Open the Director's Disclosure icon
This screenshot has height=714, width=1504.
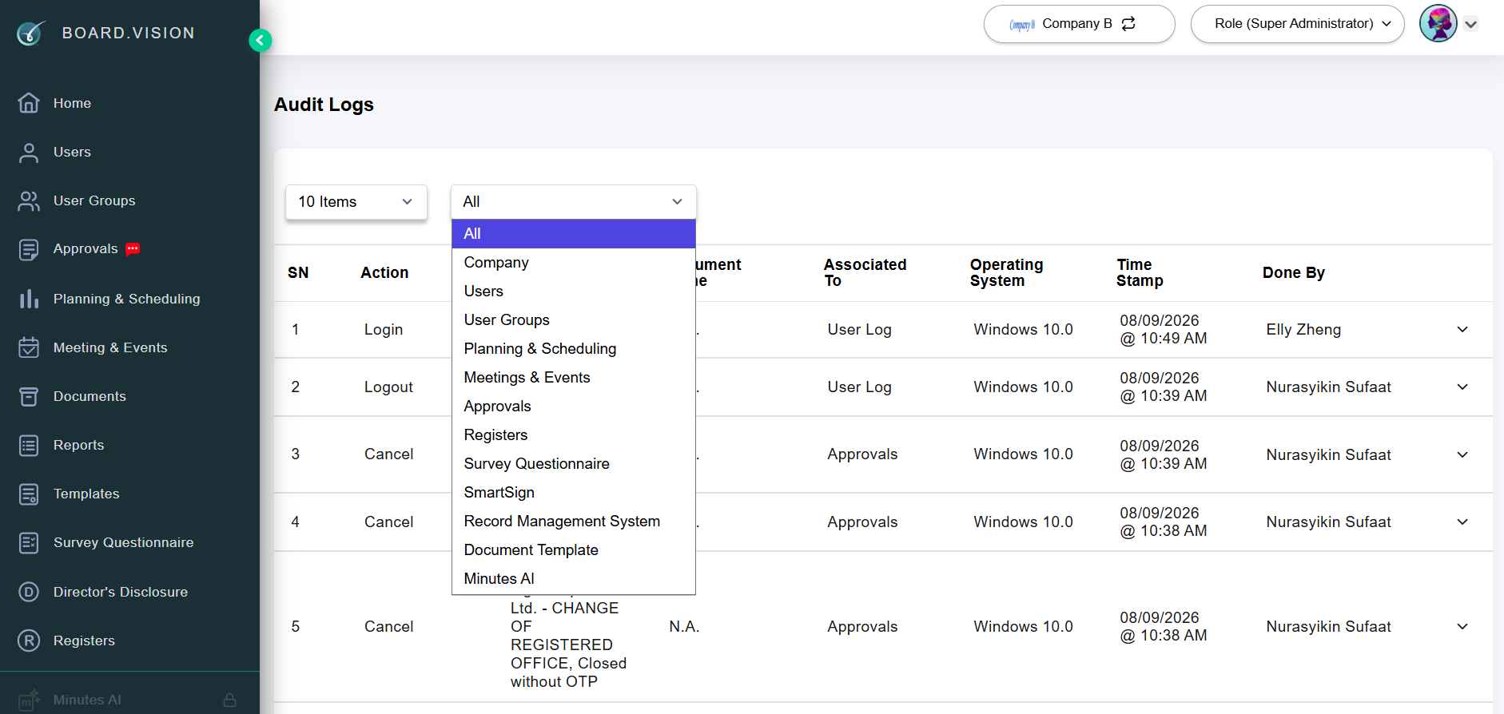[x=29, y=592]
